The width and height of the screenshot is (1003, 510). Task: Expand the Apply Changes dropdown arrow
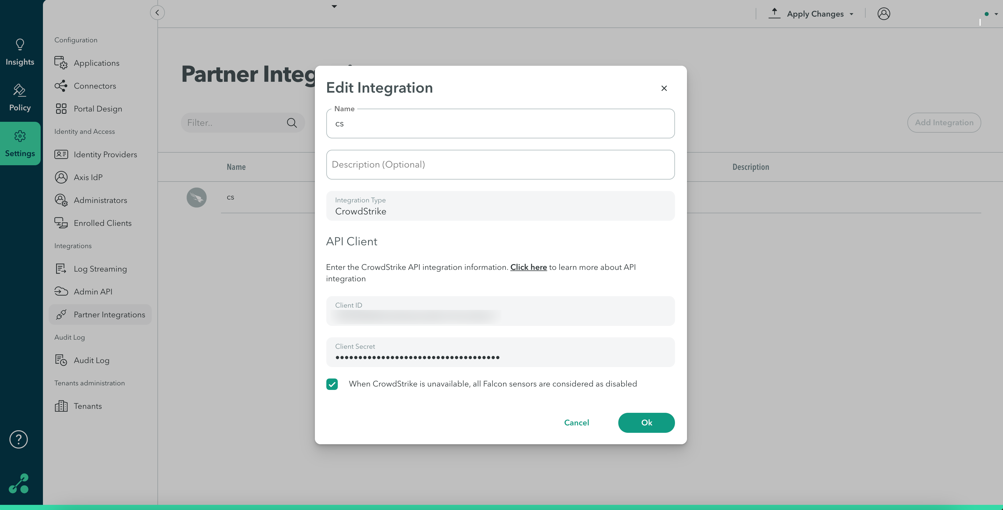[x=852, y=14]
